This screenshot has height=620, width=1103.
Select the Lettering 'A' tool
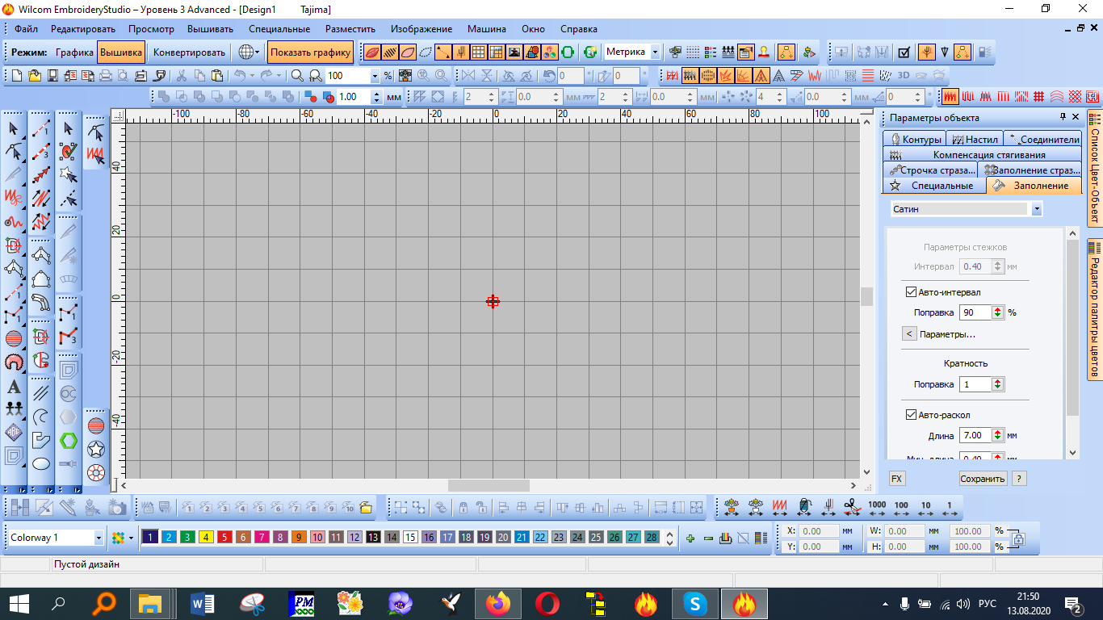point(14,386)
